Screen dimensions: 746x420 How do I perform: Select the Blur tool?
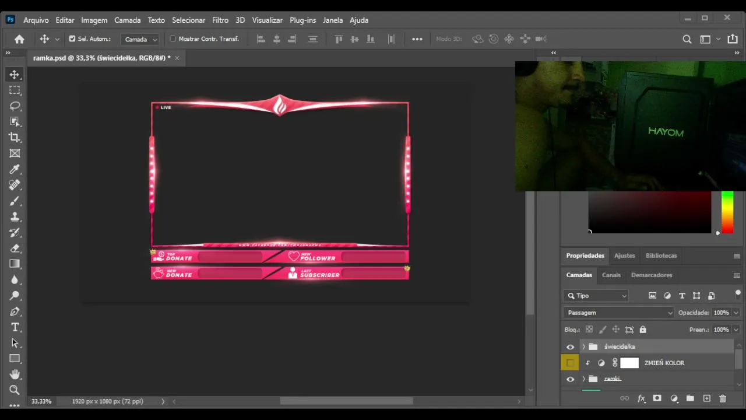[15, 279]
